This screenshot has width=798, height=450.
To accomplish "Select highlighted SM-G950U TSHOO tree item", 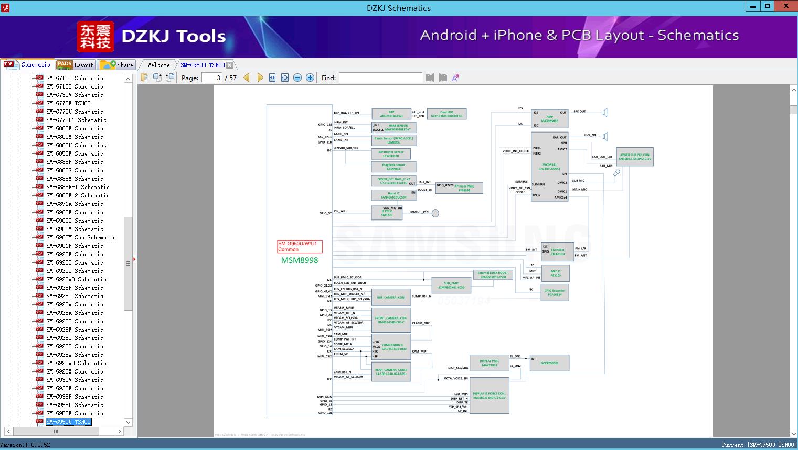I will [68, 422].
